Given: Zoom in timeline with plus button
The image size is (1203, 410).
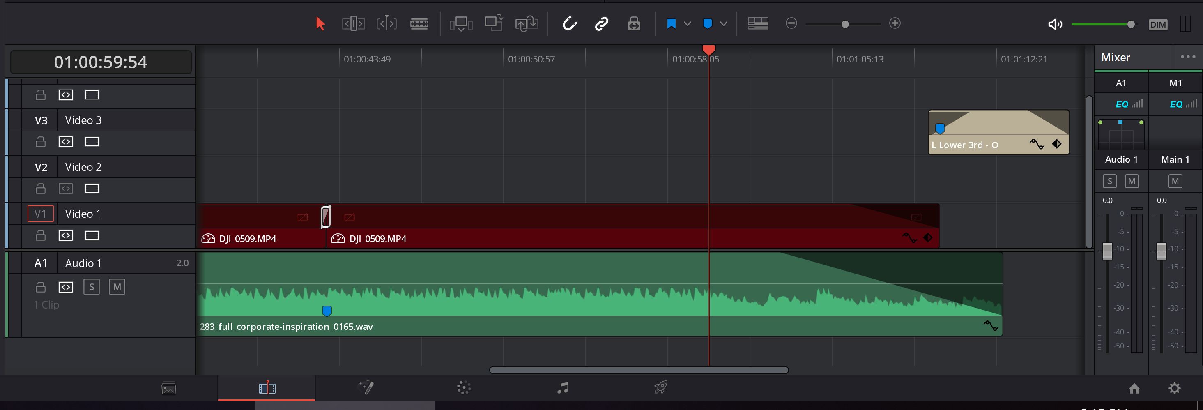Looking at the screenshot, I should point(895,23).
